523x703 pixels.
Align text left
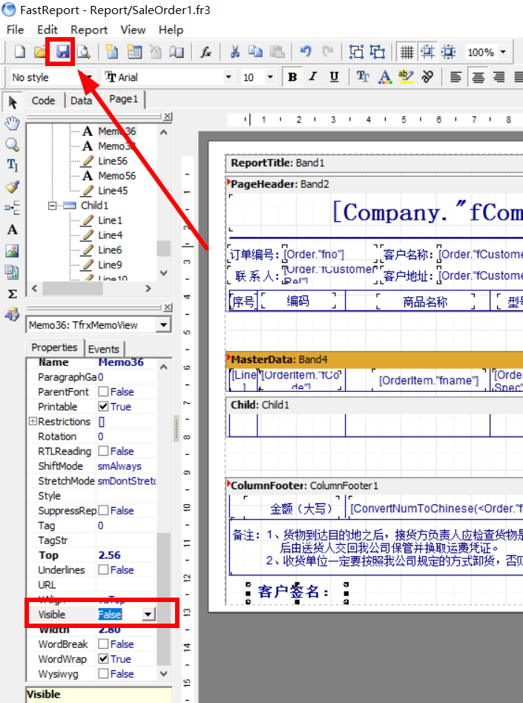click(455, 77)
